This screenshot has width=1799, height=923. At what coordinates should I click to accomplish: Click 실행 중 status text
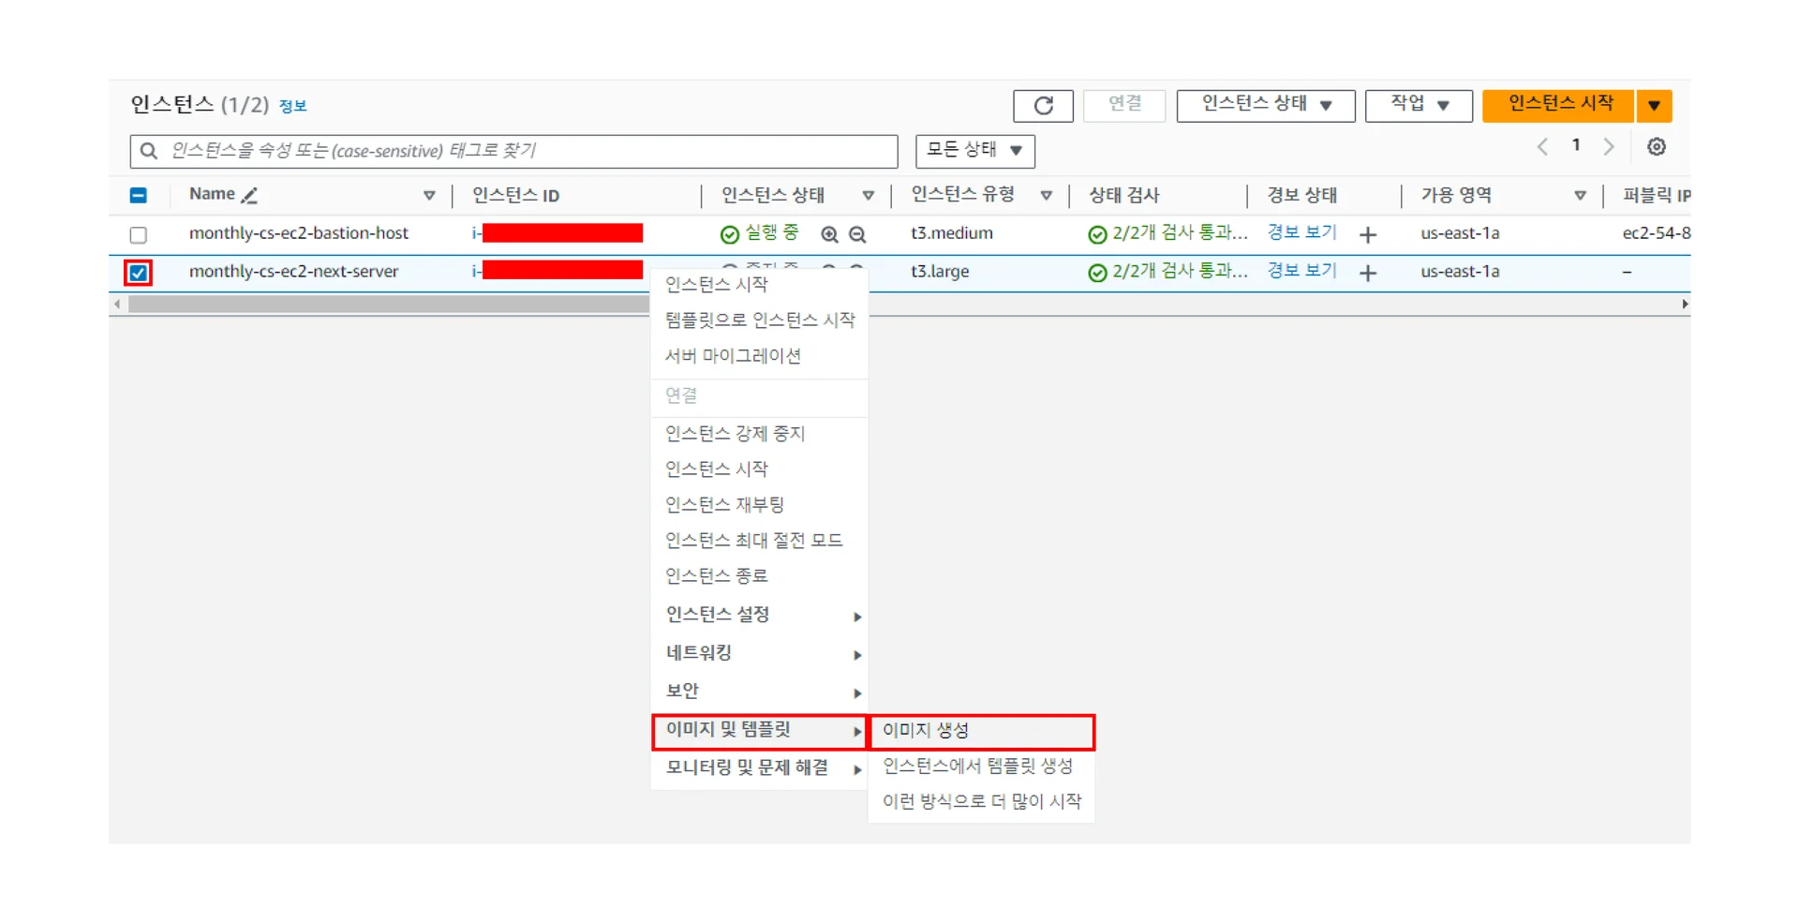tap(771, 232)
